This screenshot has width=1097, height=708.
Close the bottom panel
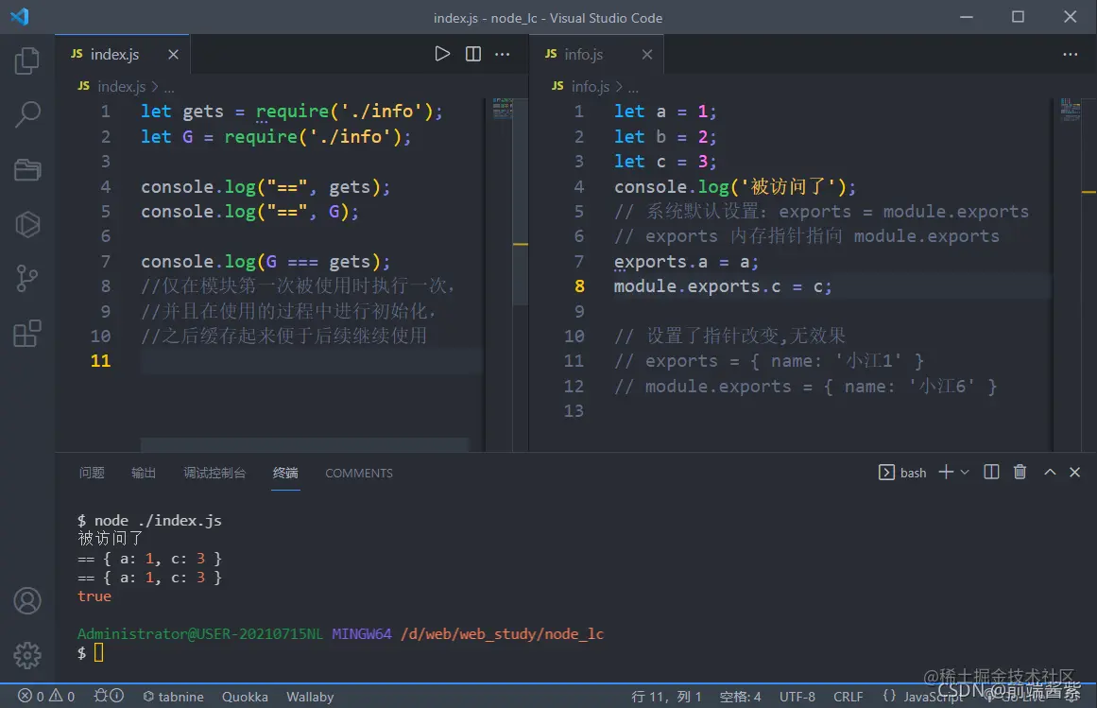point(1075,473)
